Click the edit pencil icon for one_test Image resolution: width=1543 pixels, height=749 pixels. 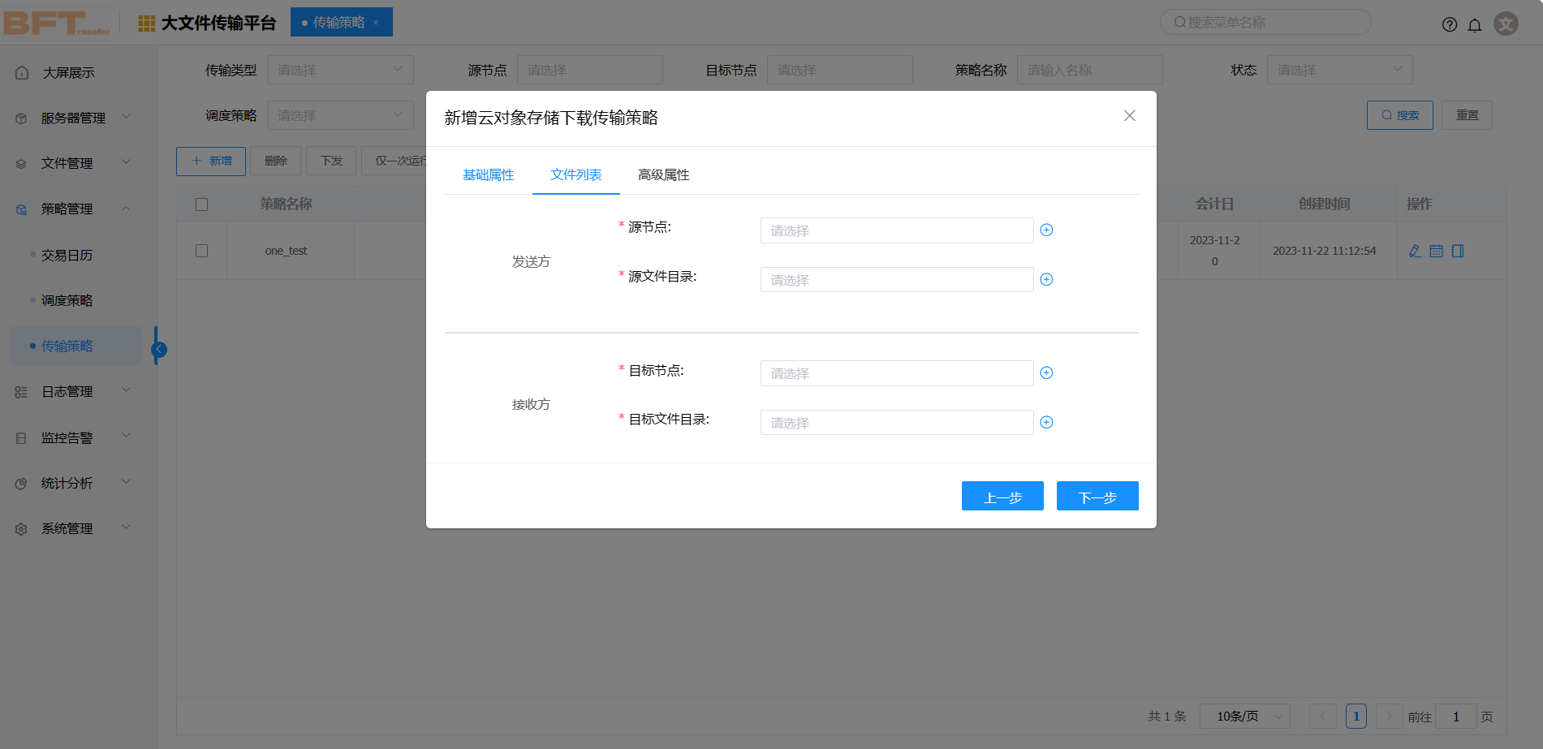point(1415,252)
